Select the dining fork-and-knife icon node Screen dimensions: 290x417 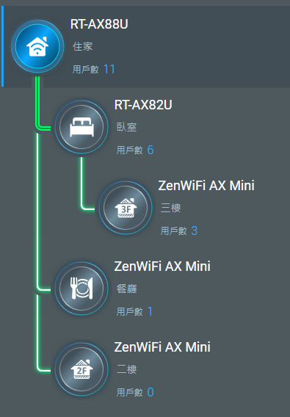click(x=81, y=289)
